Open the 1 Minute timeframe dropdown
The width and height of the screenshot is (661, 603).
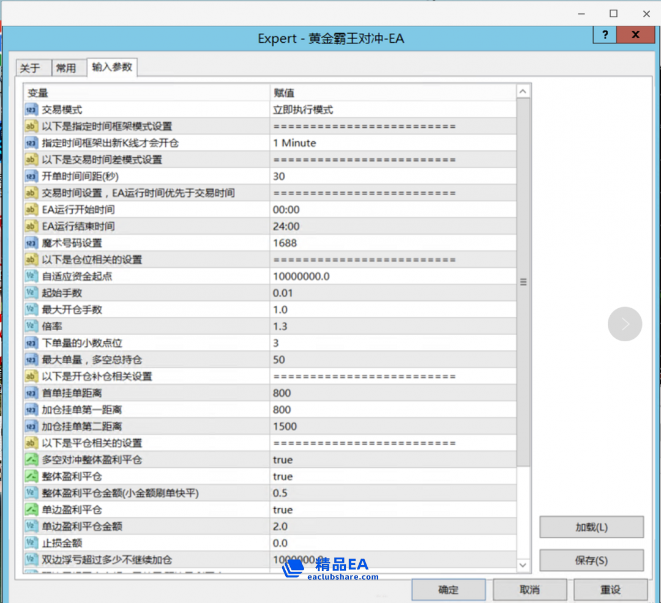coord(294,143)
